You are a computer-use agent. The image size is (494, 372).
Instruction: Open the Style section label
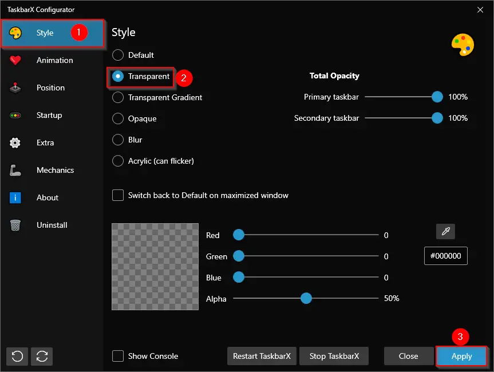(x=45, y=33)
